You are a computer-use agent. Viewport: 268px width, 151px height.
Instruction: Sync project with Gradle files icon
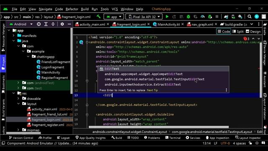tap(226, 17)
